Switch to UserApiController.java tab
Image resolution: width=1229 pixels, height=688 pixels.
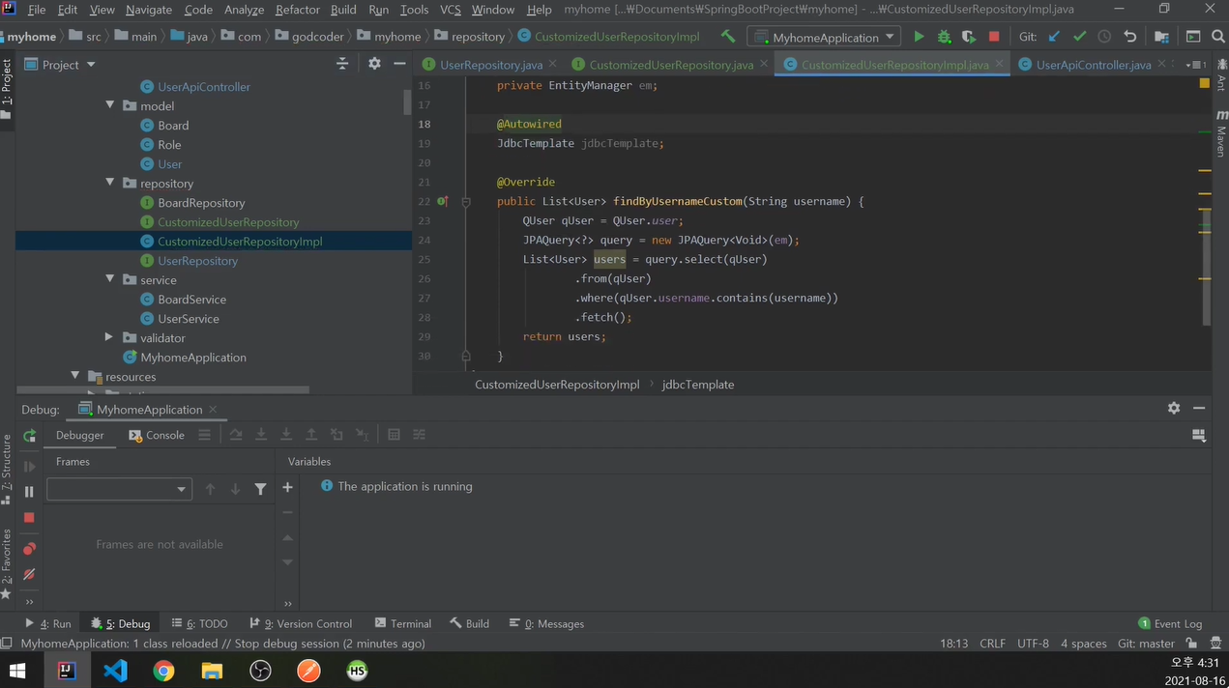(x=1093, y=65)
